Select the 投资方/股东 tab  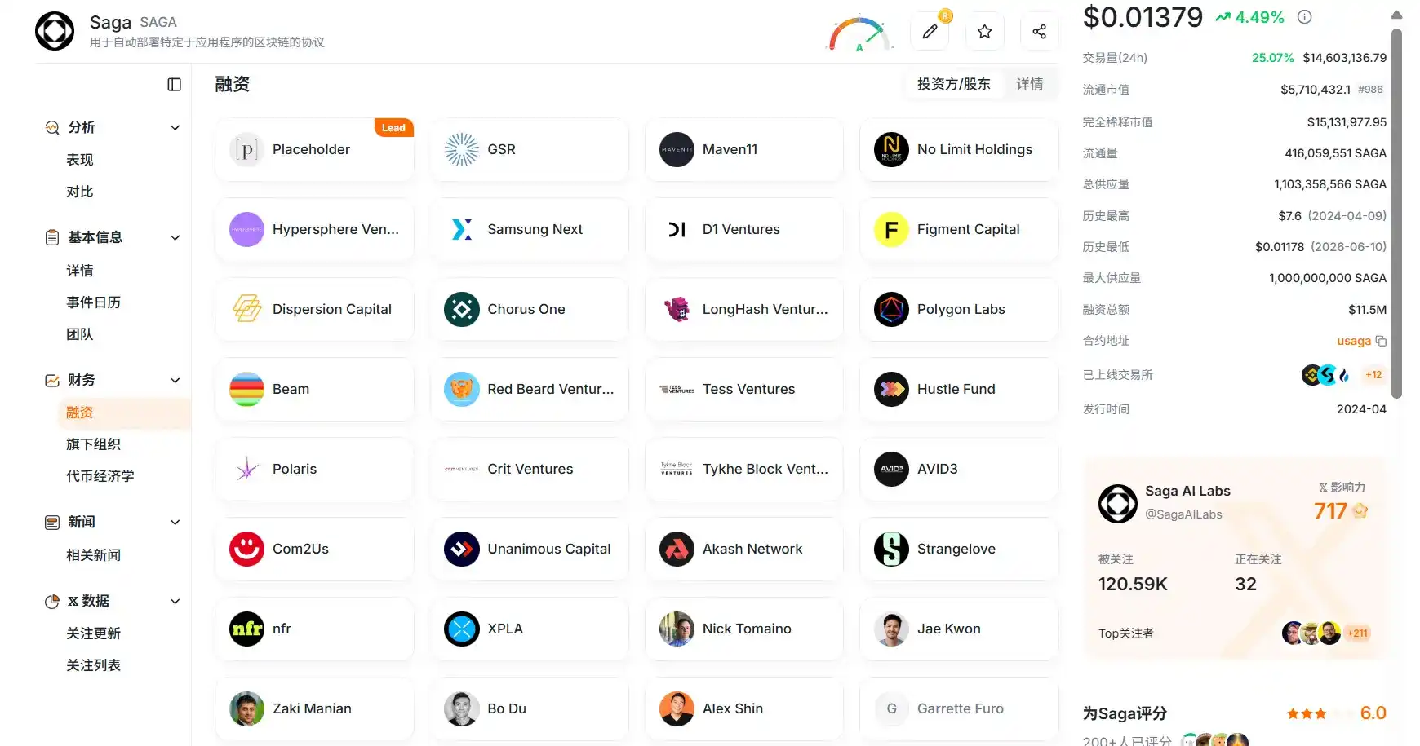953,84
